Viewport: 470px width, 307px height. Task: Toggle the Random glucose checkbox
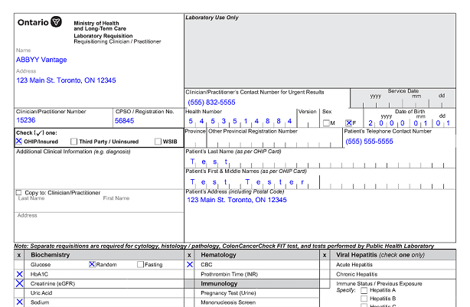pyautogui.click(x=92, y=264)
